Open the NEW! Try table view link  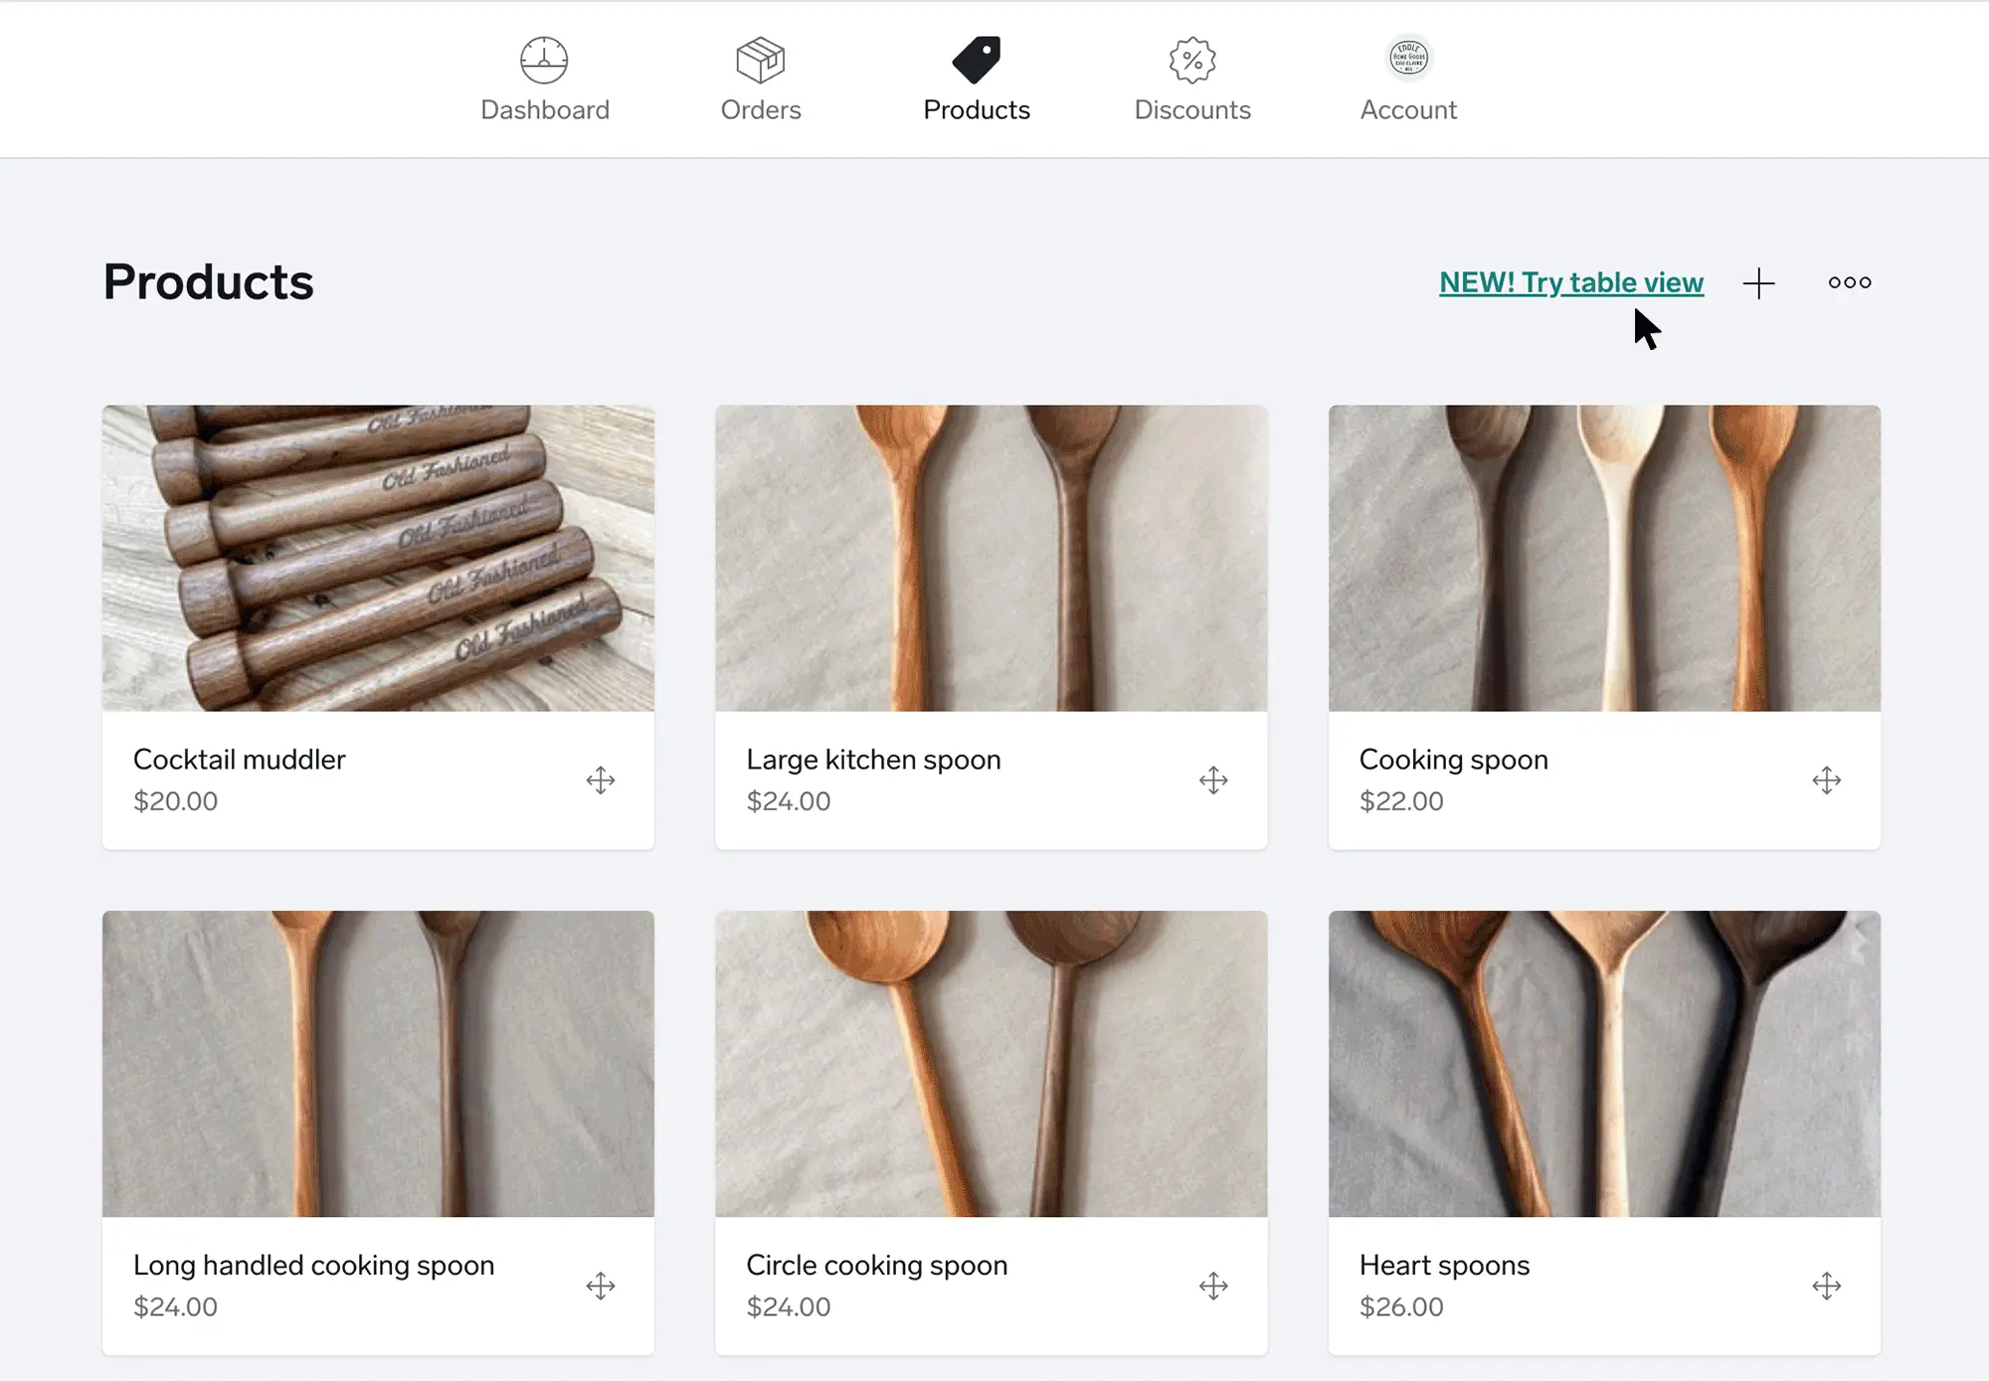click(1570, 281)
